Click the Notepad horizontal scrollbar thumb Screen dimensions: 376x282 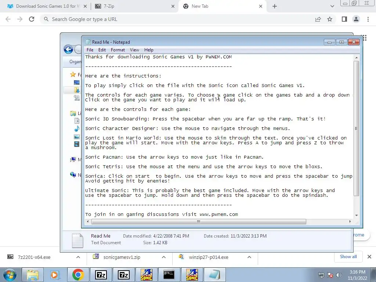point(199,221)
